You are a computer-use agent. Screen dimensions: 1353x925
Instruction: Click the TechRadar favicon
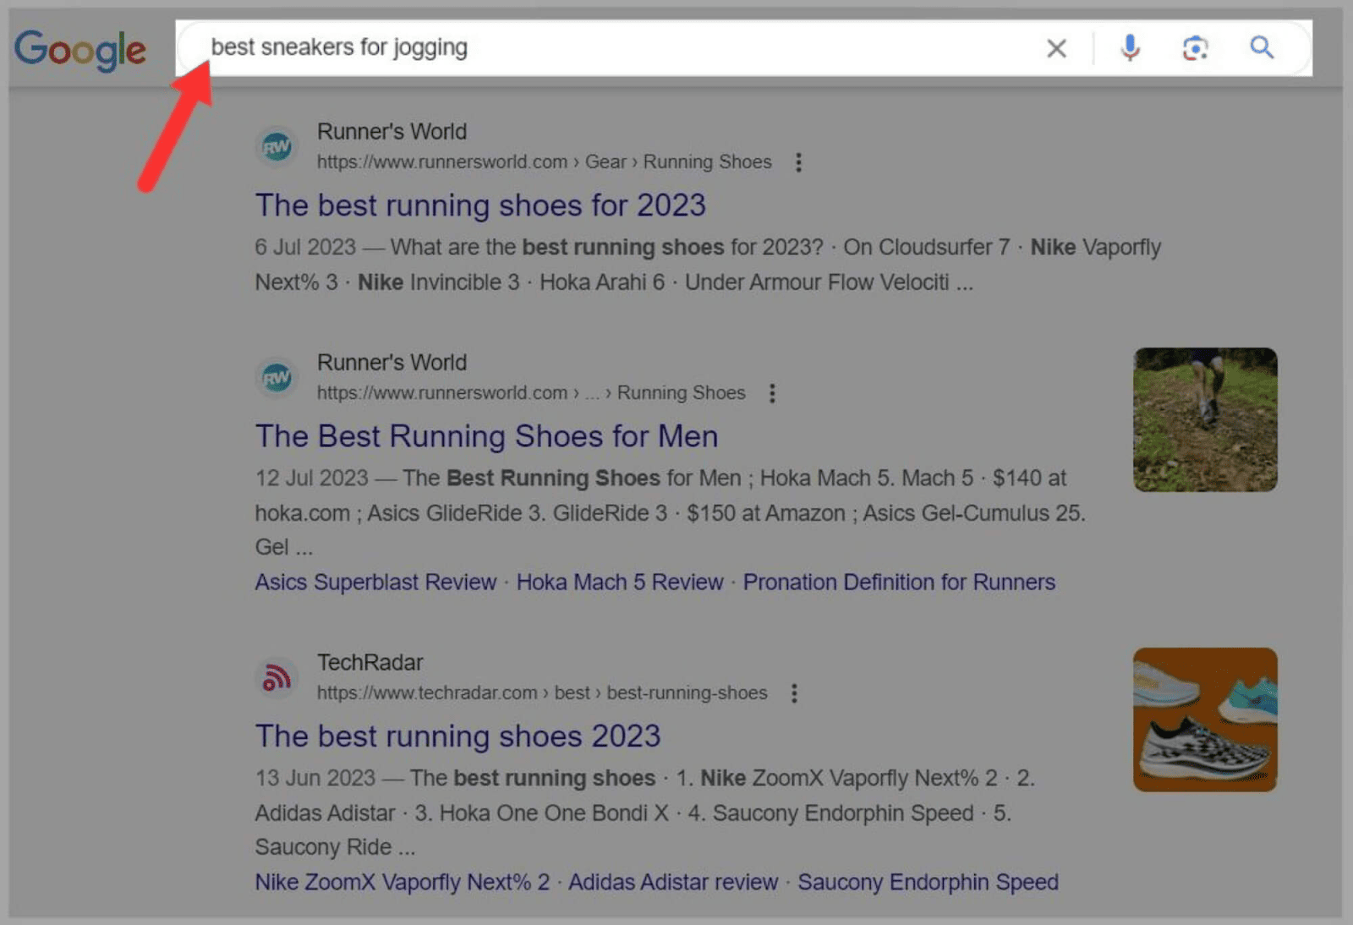coord(277,676)
